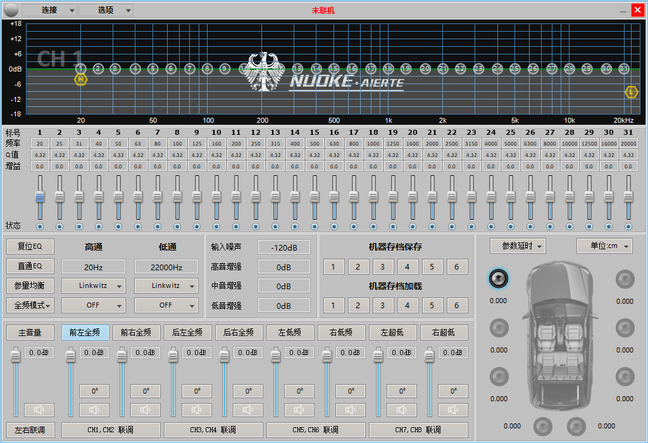
Task: Open the 选项 menu
Action: pyautogui.click(x=106, y=10)
